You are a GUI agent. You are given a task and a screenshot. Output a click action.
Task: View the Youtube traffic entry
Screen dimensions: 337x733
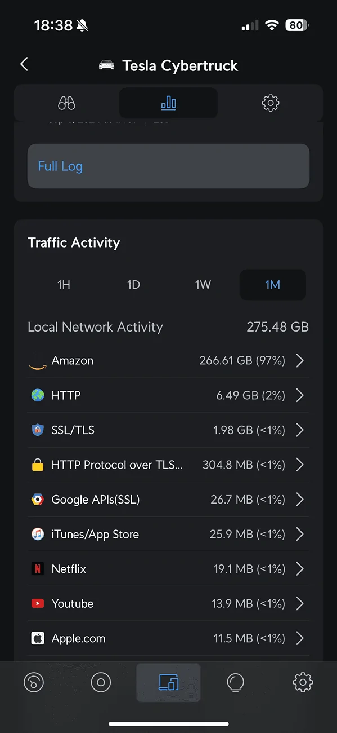point(168,604)
